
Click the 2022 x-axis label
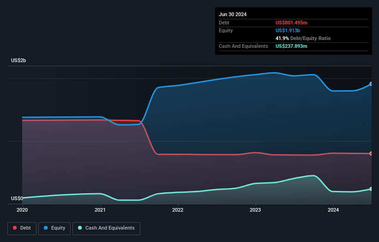[178, 210]
